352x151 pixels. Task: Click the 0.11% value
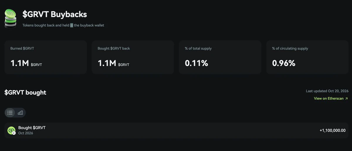197,63
